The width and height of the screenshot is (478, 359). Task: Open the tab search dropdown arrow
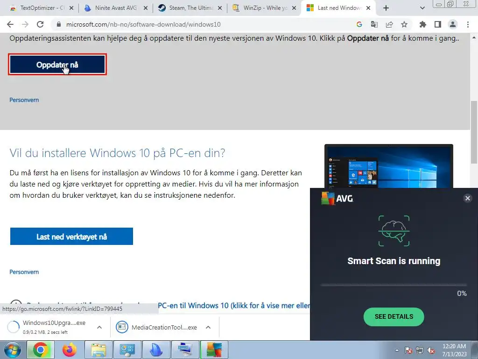tap(422, 8)
